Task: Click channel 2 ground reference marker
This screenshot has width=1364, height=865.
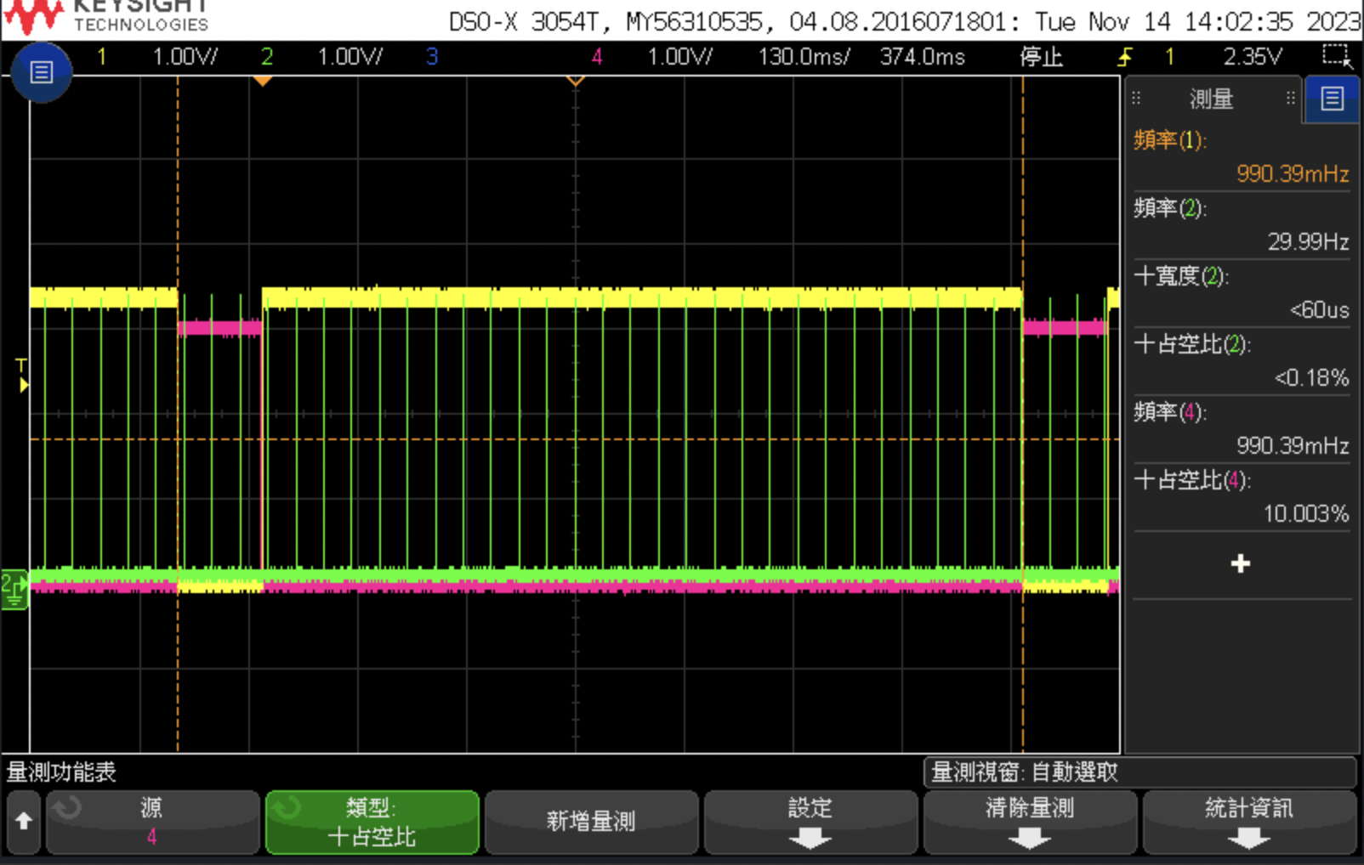Action: pyautogui.click(x=14, y=589)
